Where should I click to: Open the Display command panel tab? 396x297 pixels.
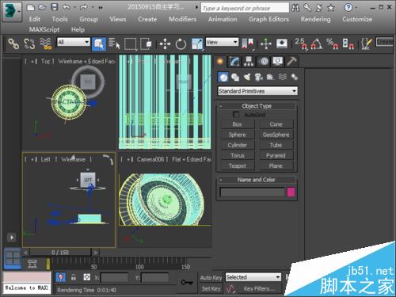(x=278, y=62)
